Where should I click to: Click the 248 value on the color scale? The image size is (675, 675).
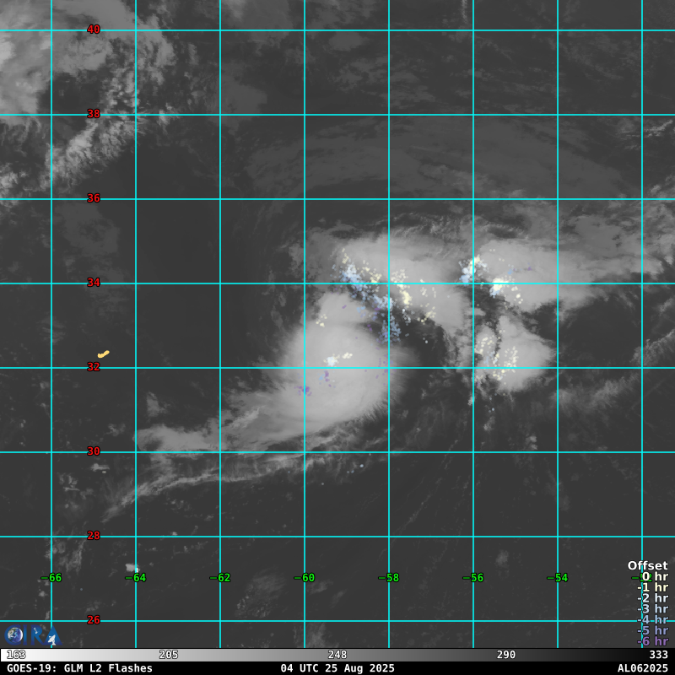point(337,655)
